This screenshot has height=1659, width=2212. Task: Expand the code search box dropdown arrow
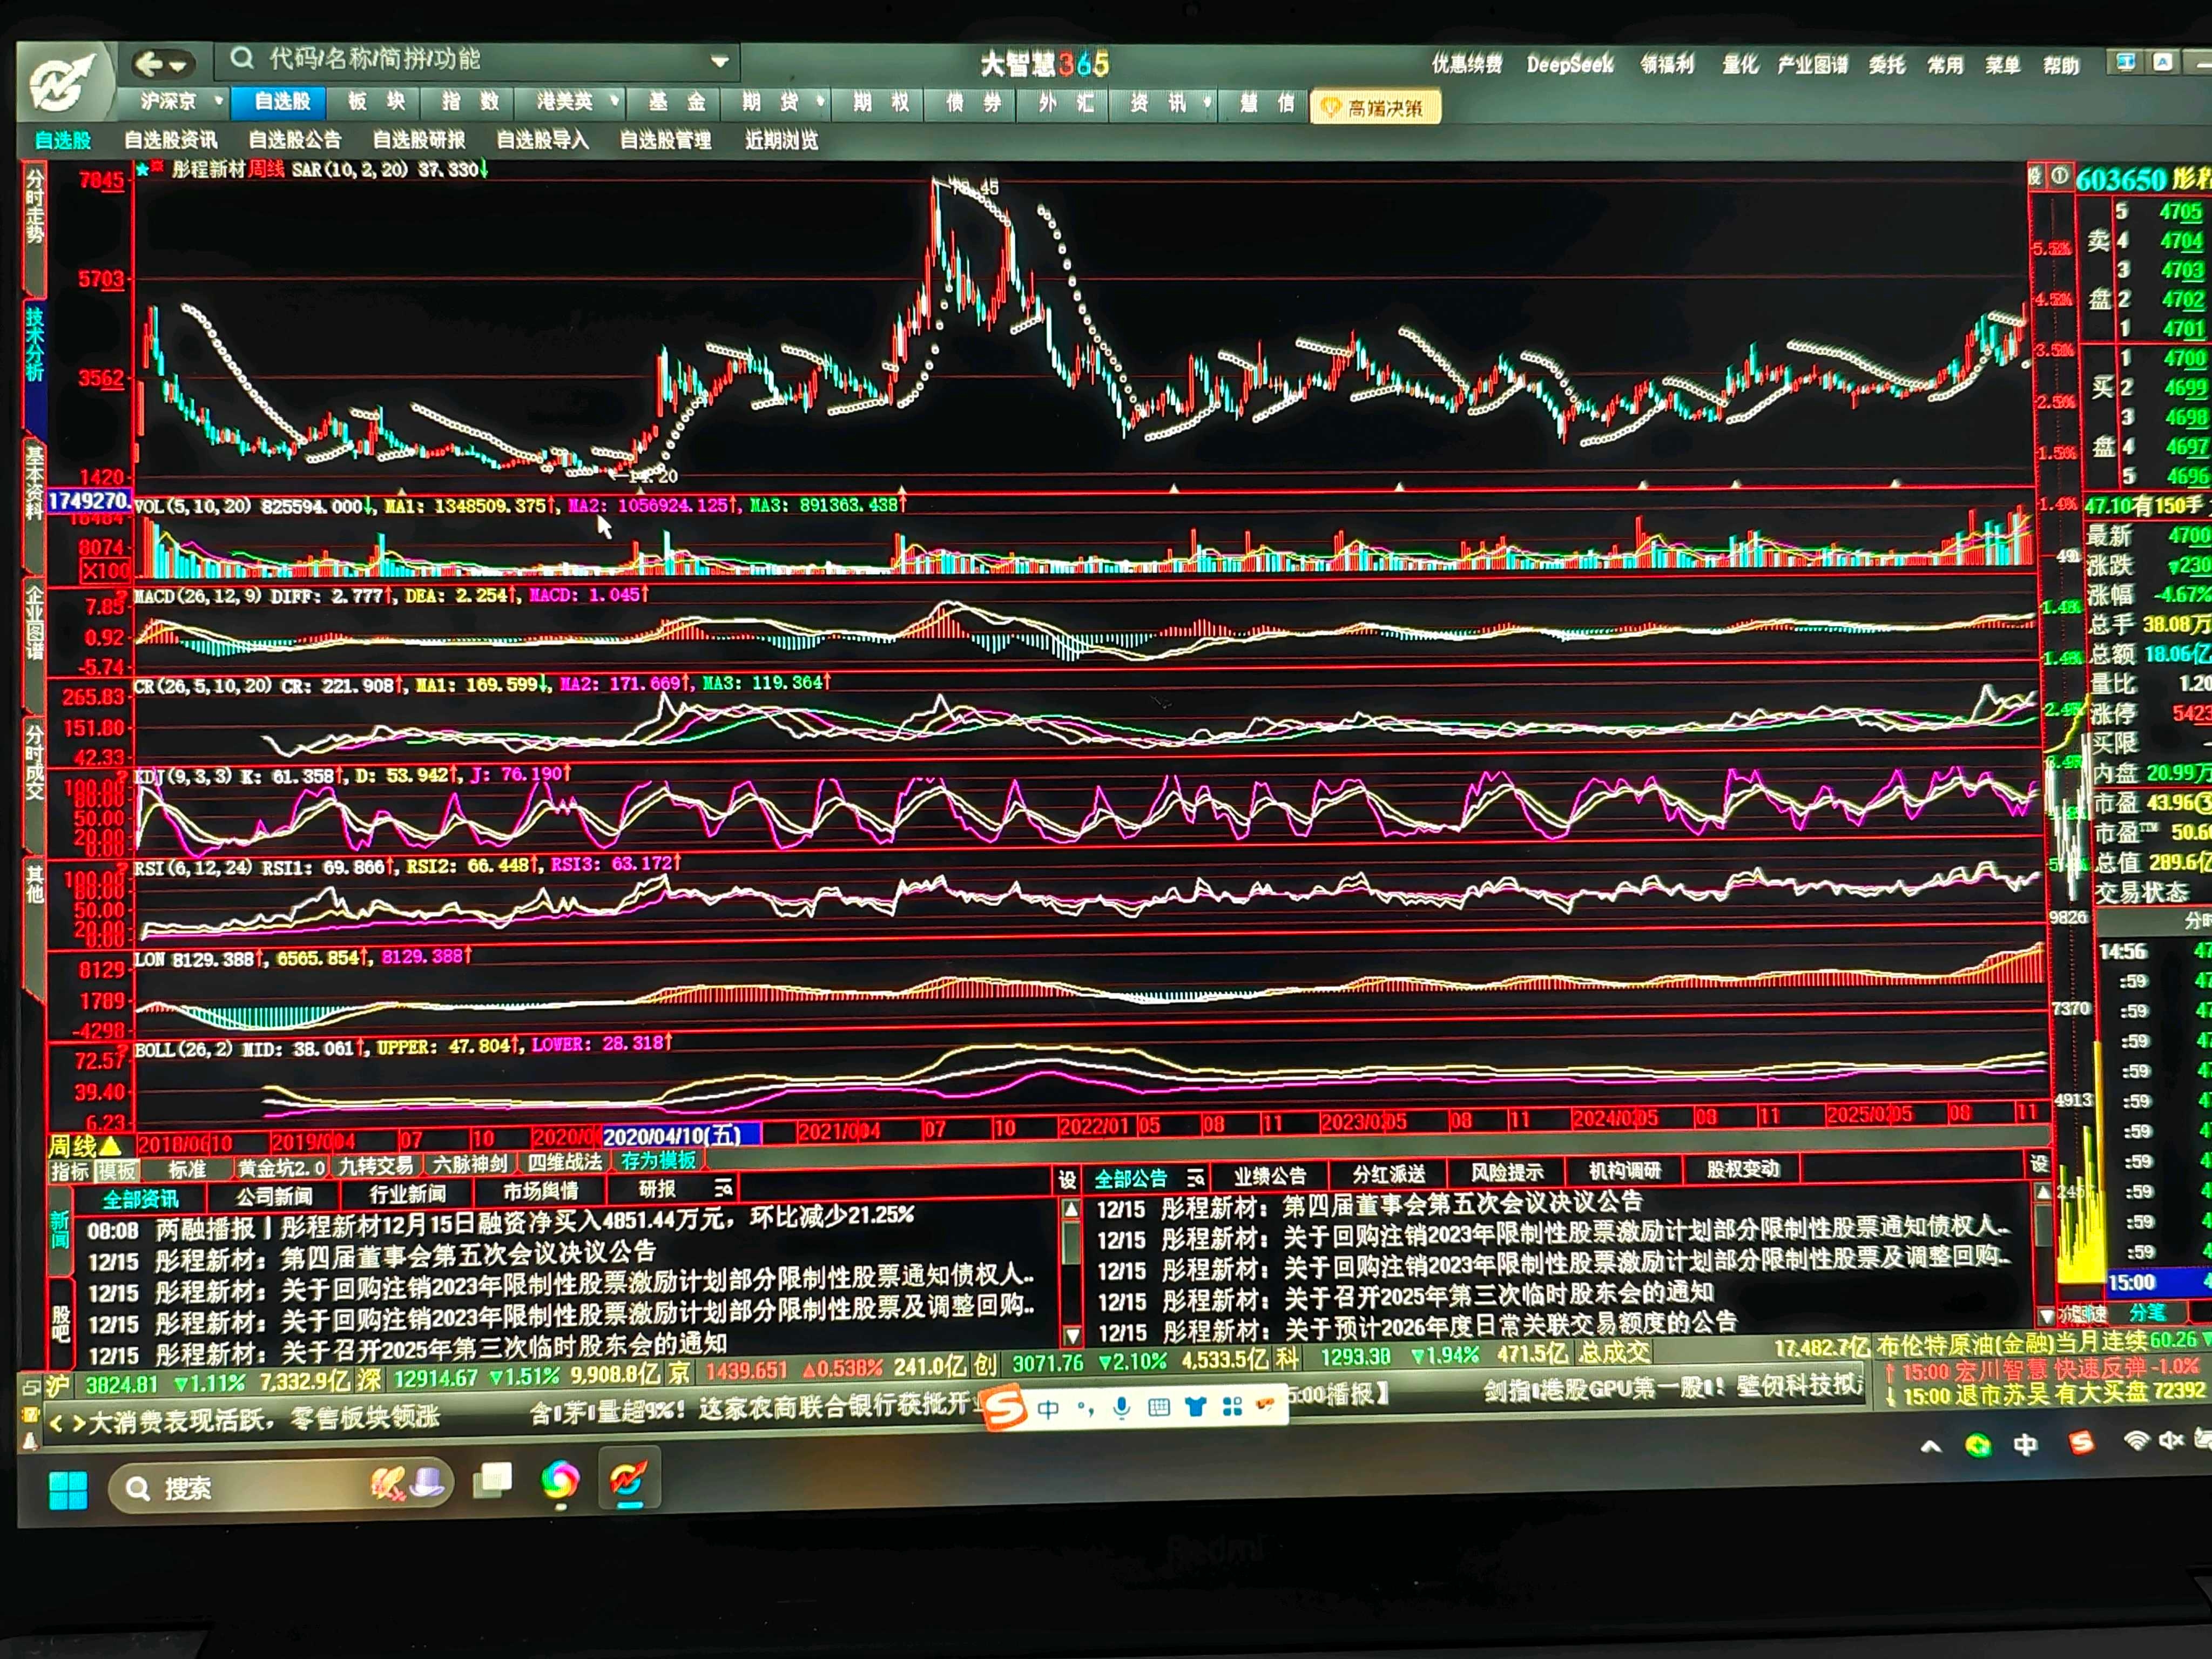[720, 62]
